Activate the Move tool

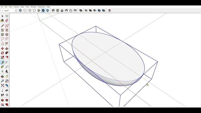3,49
